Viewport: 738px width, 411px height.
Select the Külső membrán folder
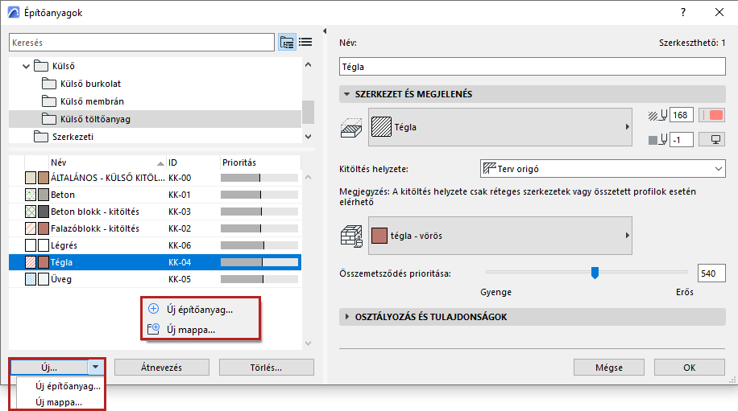pos(155,101)
